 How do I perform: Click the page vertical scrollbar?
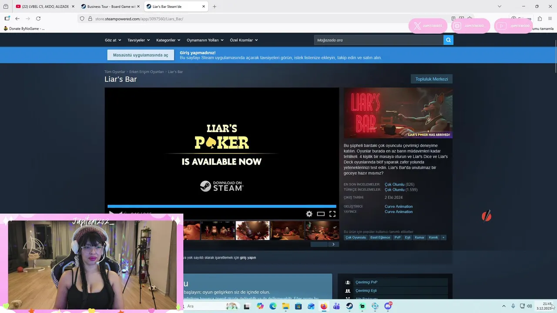pos(555,57)
